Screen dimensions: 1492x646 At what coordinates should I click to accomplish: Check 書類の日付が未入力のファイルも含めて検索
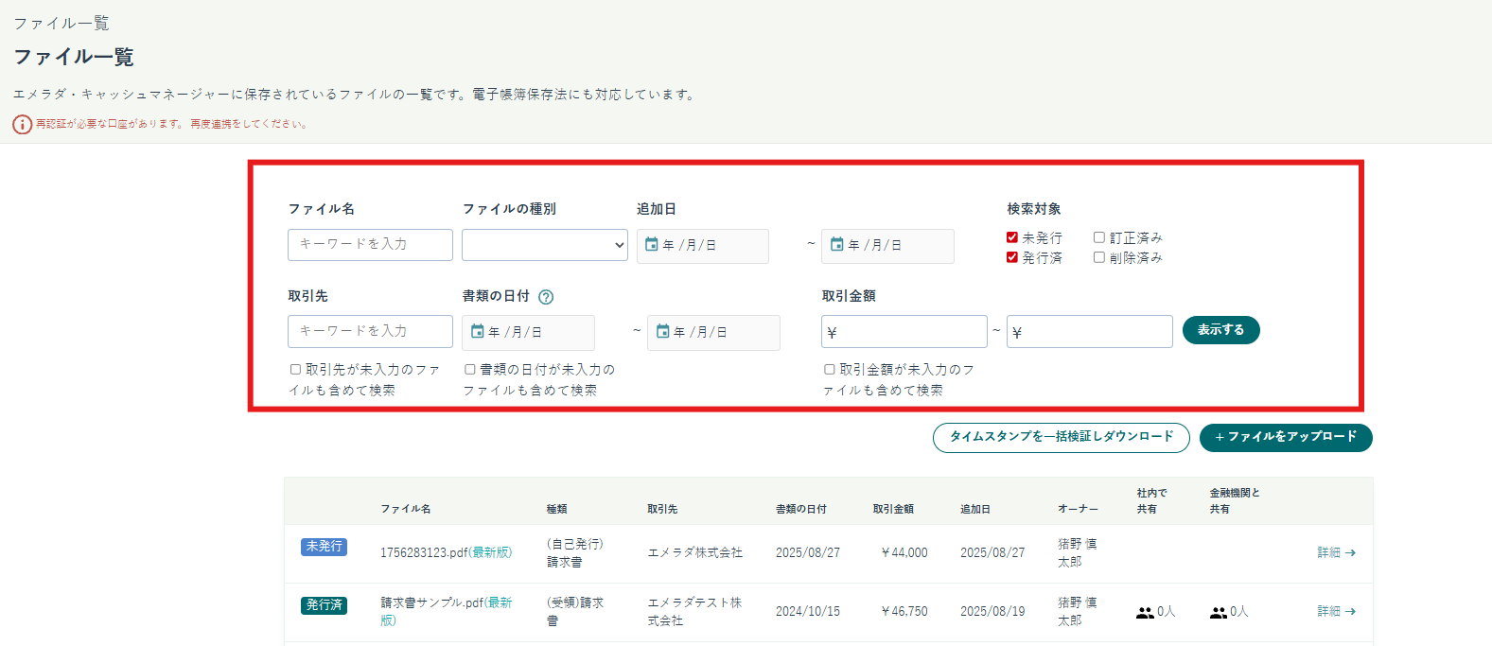point(469,370)
